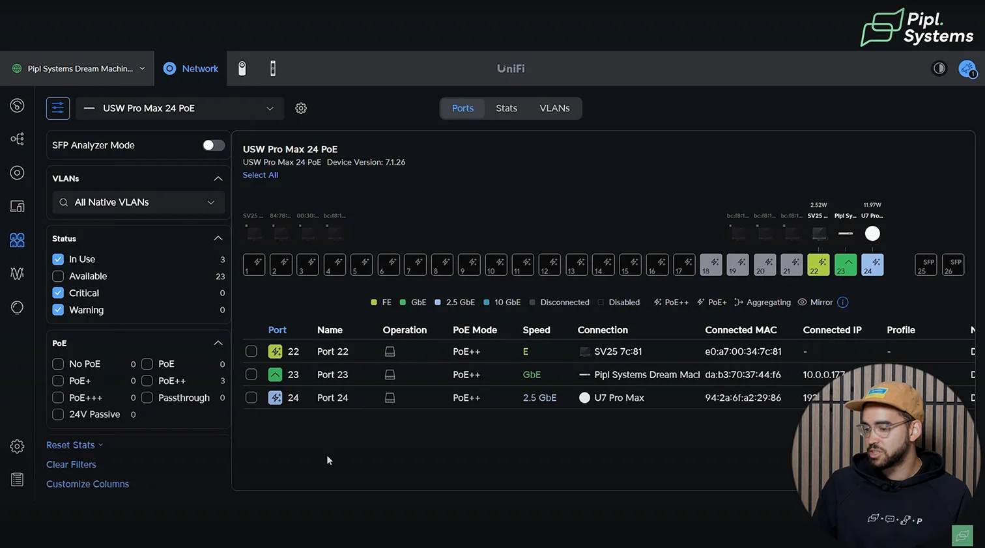Expand the All Native VLANs dropdown

pyautogui.click(x=138, y=202)
